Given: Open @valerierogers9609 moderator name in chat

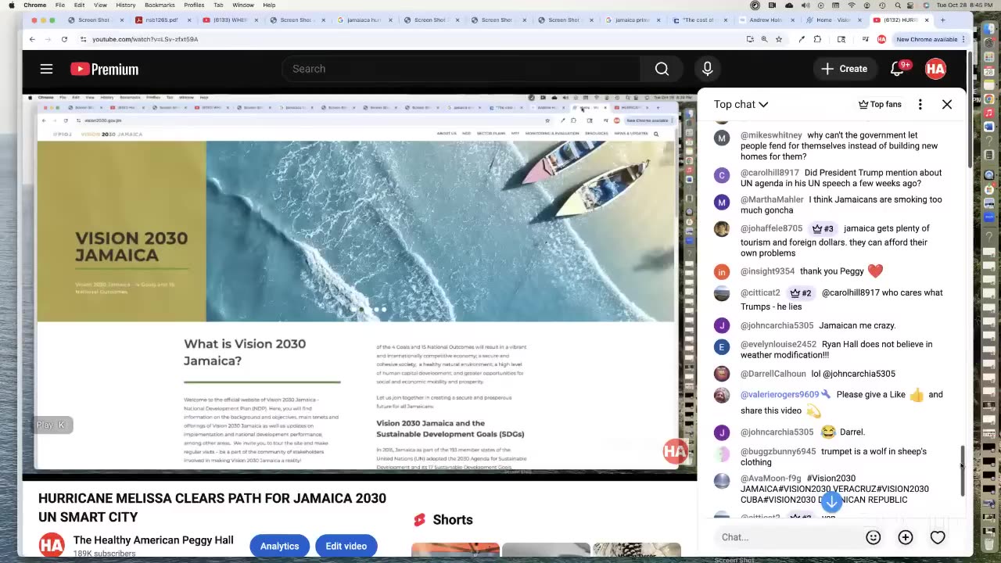Looking at the screenshot, I should (780, 395).
